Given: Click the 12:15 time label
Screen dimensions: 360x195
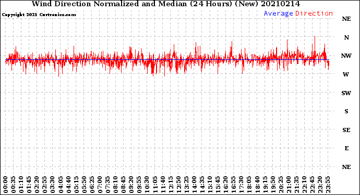Looking at the screenshot, I should point(171,185).
